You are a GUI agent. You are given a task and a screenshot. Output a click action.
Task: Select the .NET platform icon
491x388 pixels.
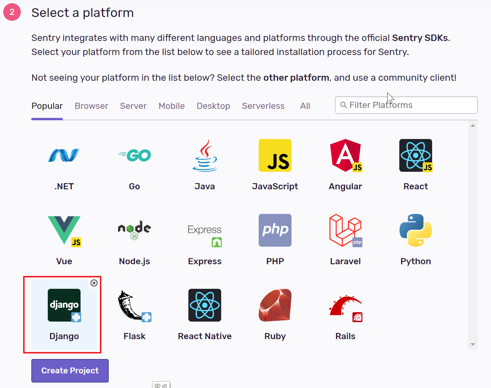(x=64, y=155)
